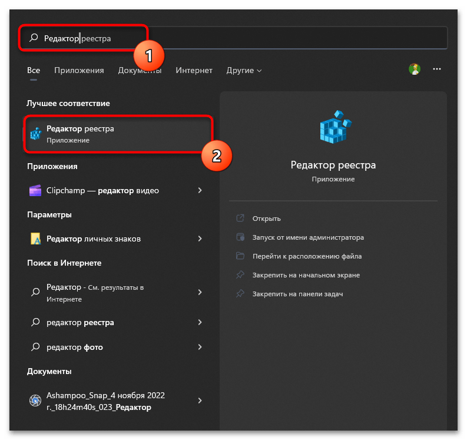467x440 pixels.
Task: Click Закрепить на начальном экране
Action: coord(306,275)
